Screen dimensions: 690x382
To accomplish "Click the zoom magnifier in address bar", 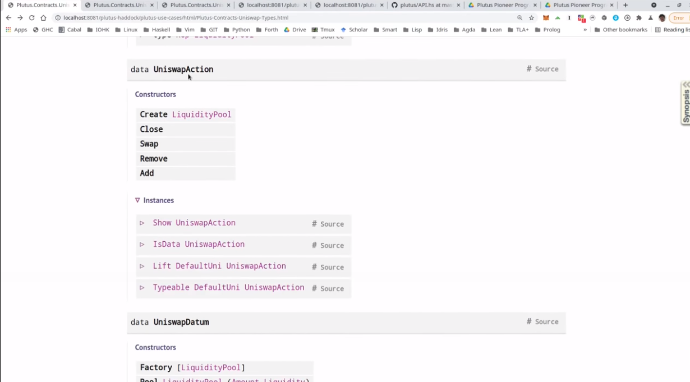I will [x=519, y=18].
